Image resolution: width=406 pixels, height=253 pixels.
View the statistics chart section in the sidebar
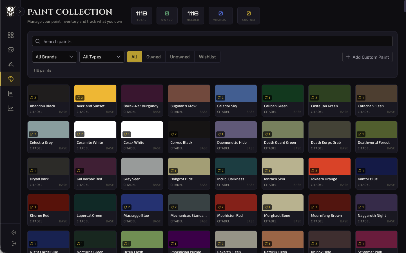tap(10, 108)
